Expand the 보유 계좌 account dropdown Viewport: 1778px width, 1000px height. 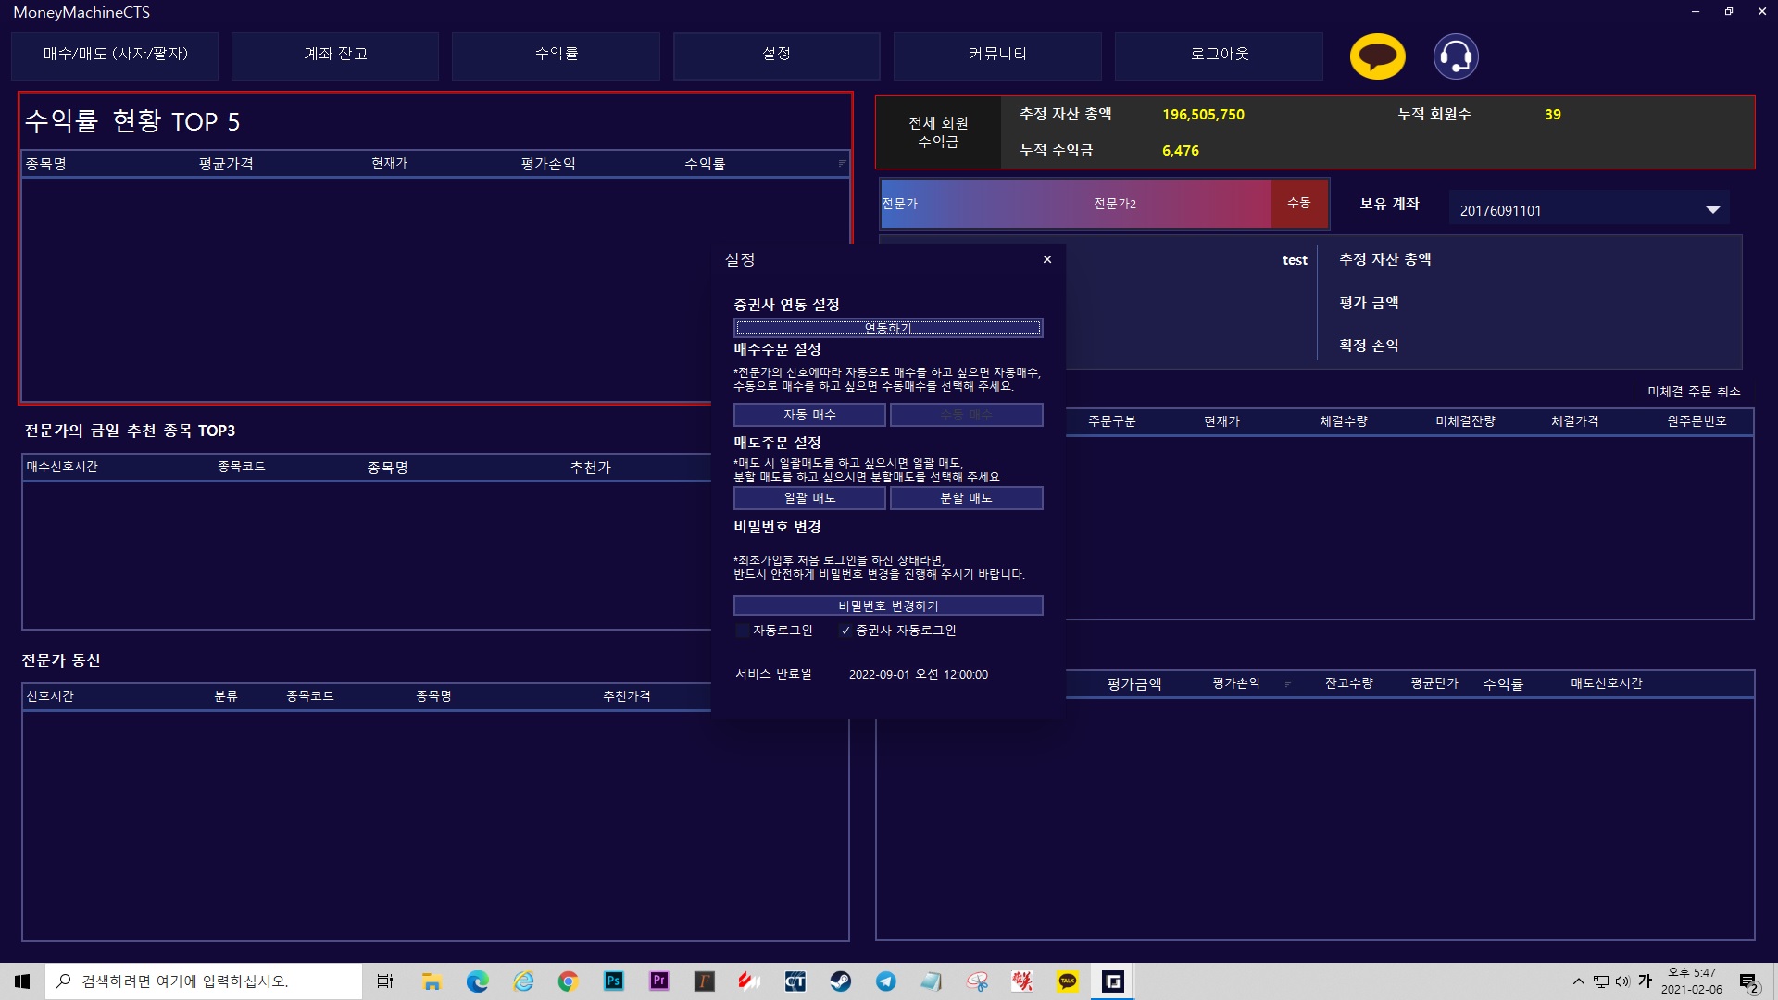(1712, 210)
